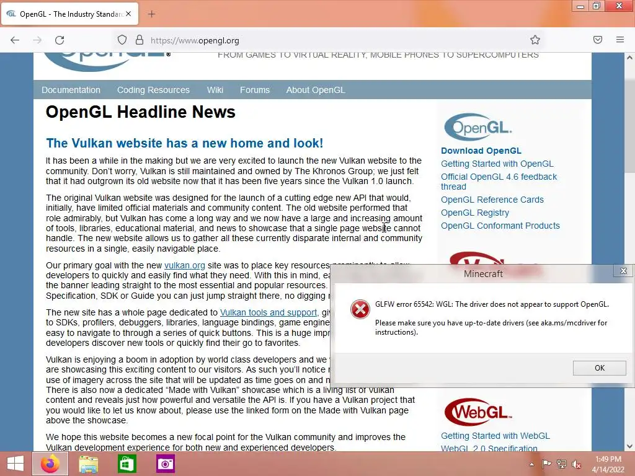Open OpenGL Reference Cards link
The height and width of the screenshot is (476, 635).
pos(492,200)
